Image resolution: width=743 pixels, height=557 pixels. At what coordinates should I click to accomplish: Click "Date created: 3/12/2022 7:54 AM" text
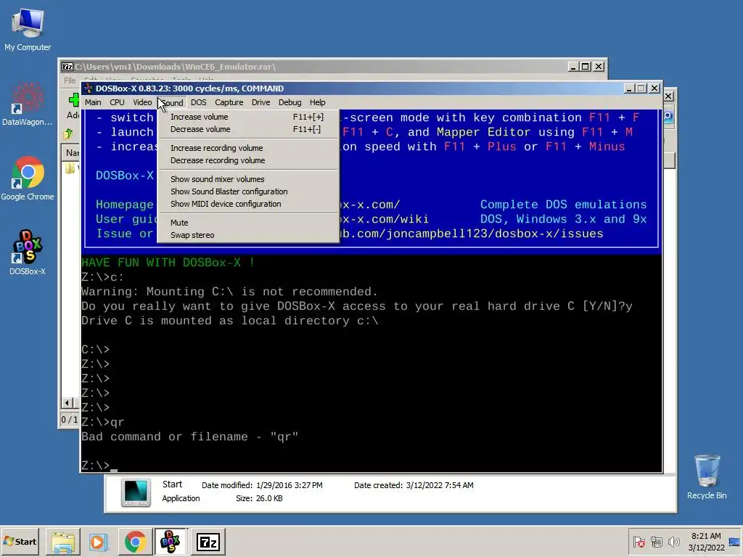[414, 485]
